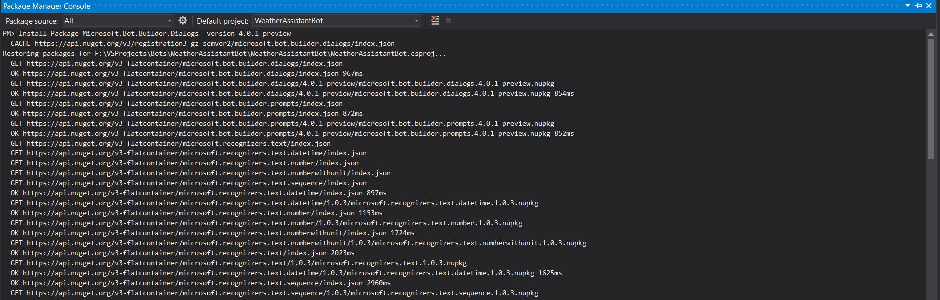Click GET recognizers.text.numberwithunit/index.json line
This screenshot has height=300, width=940.
pyautogui.click(x=201, y=173)
